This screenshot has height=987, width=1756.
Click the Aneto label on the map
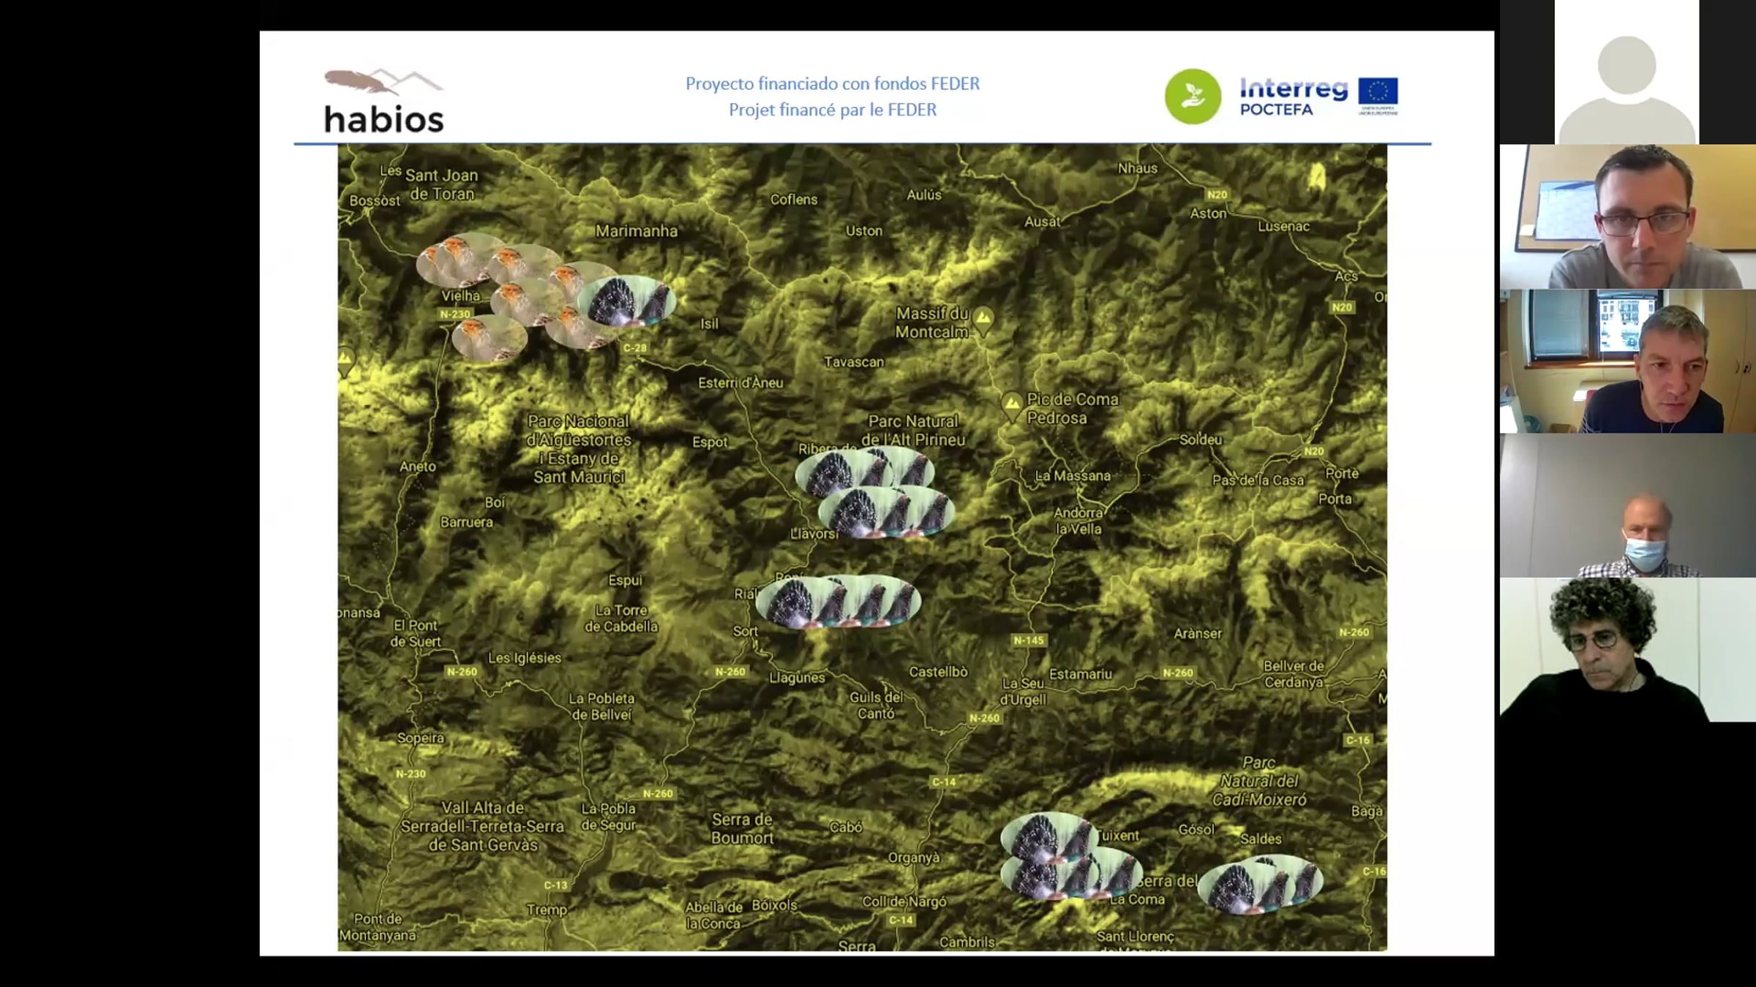418,466
